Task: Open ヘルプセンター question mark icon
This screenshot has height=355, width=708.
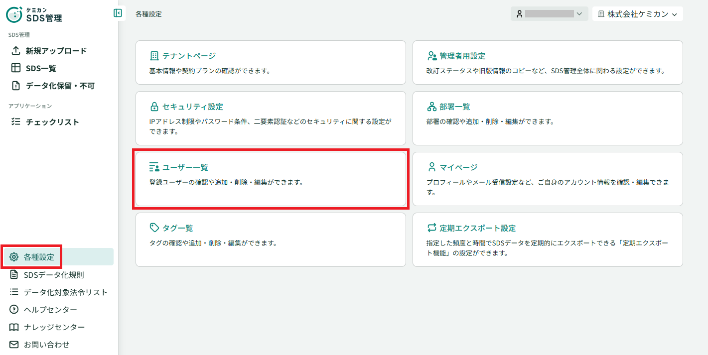Action: [14, 310]
